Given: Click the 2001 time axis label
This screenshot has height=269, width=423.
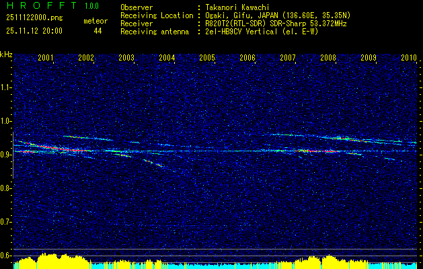Looking at the screenshot, I should click(x=46, y=57).
